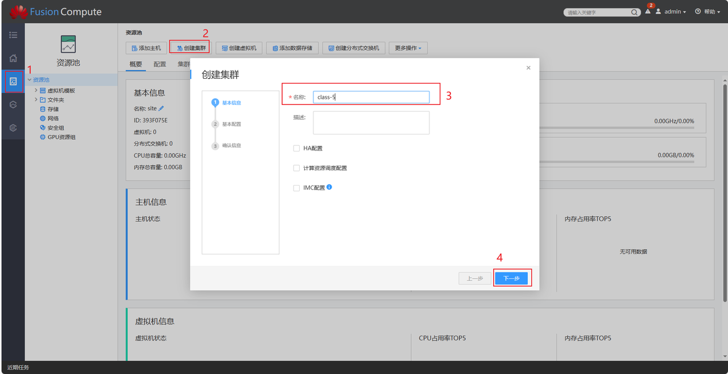
Task: Select the 概要 tab
Action: (x=136, y=64)
